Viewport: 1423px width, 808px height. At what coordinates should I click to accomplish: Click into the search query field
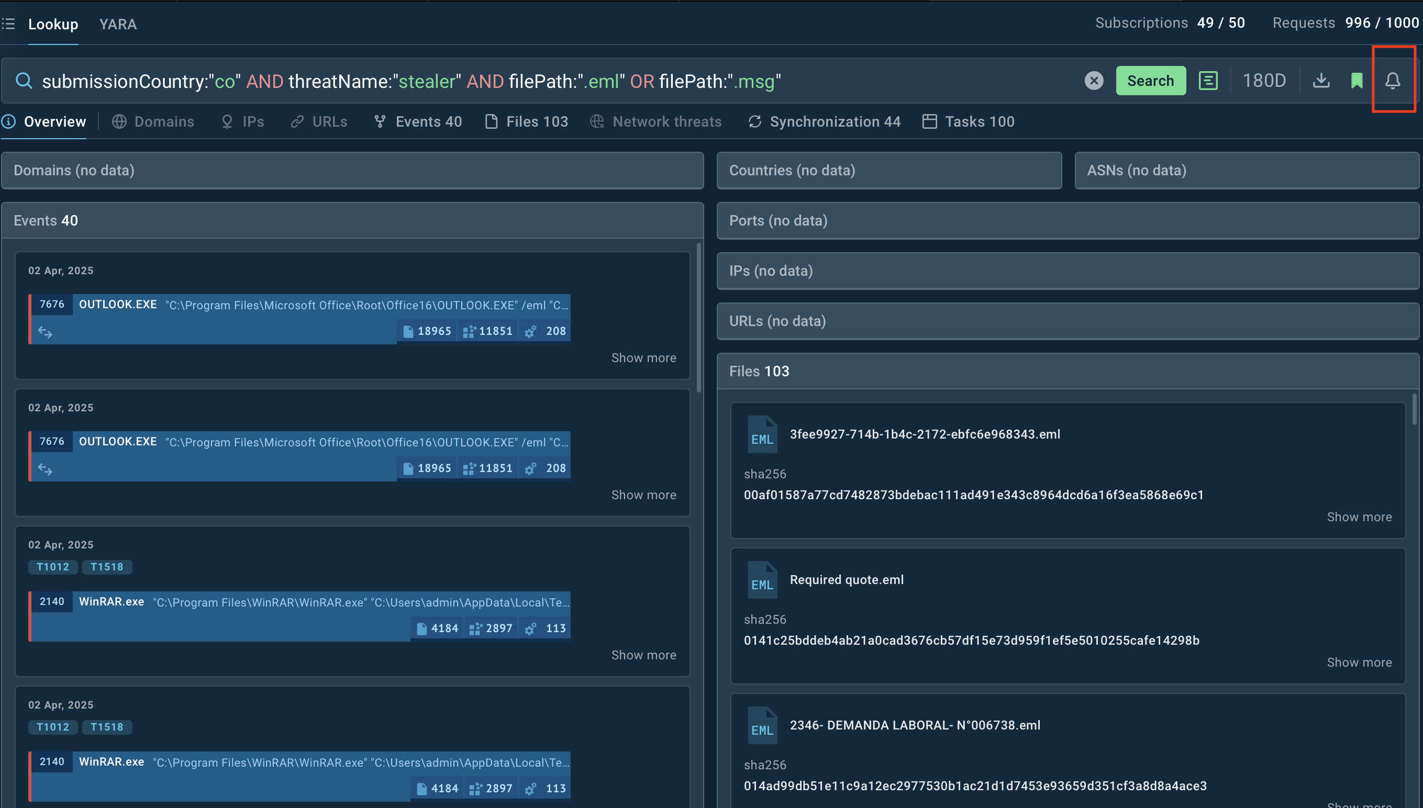[555, 81]
